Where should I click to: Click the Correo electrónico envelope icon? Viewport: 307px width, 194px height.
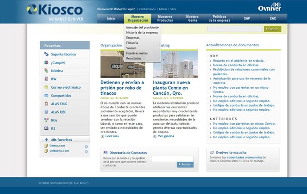pos(46,87)
